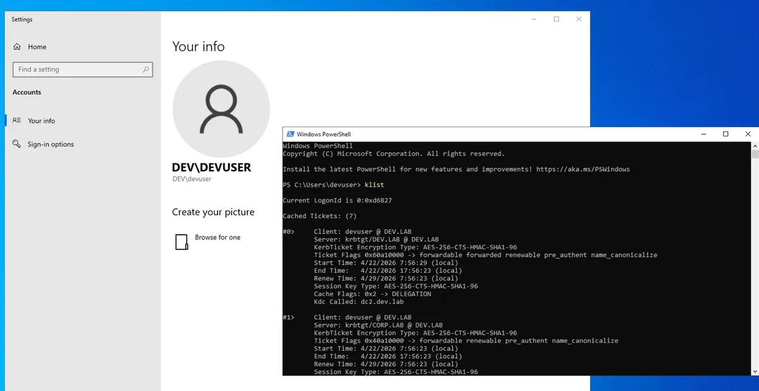Screen dimensions: 759x391
Task: Go to Home in Settings sidebar
Action: 37,47
